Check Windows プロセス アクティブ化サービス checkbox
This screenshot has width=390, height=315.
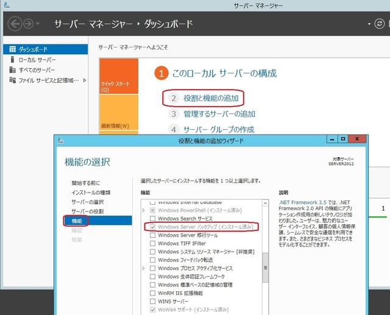(x=153, y=268)
